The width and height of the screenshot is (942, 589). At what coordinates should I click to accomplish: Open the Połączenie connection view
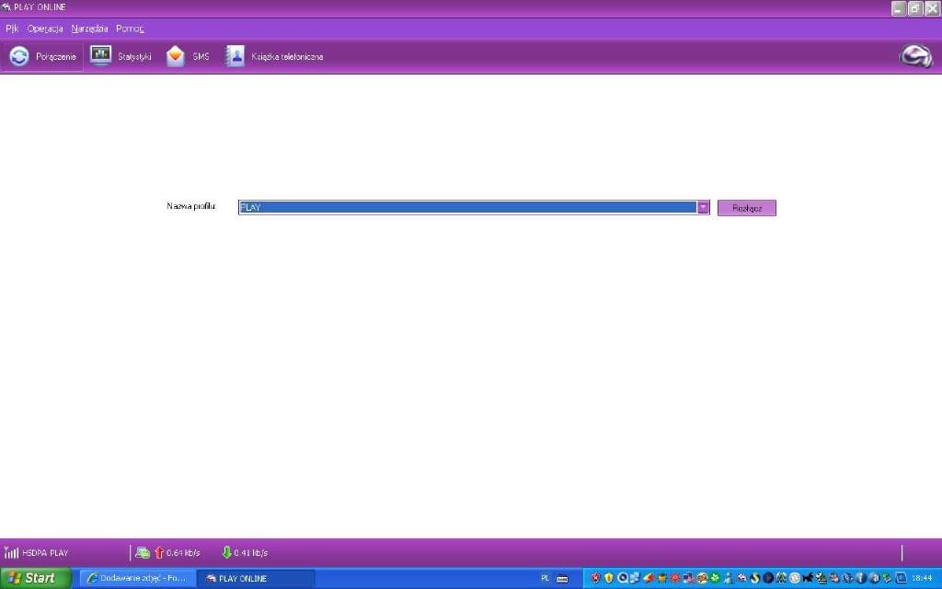42,56
